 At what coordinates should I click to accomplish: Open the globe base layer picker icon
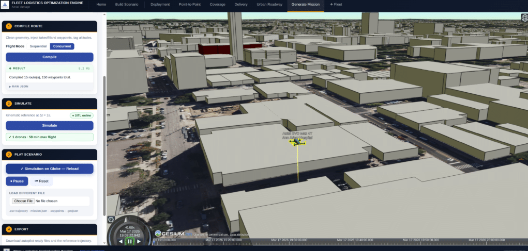coord(523,18)
